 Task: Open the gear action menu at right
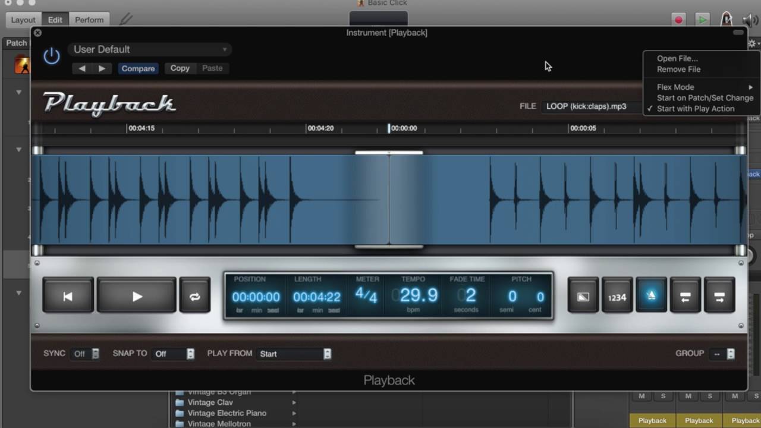point(753,43)
